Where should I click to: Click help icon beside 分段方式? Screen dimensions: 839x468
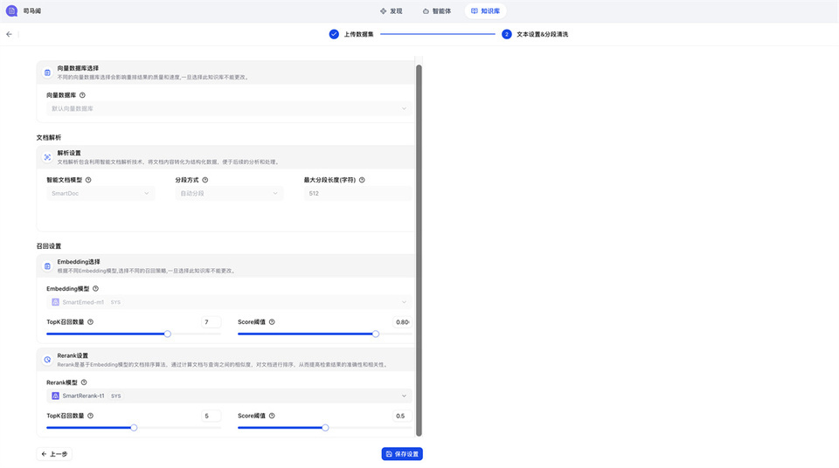(x=205, y=180)
